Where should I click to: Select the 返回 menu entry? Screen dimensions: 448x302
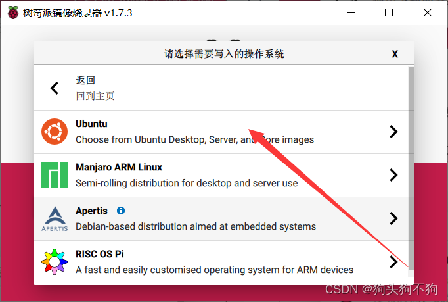point(221,88)
